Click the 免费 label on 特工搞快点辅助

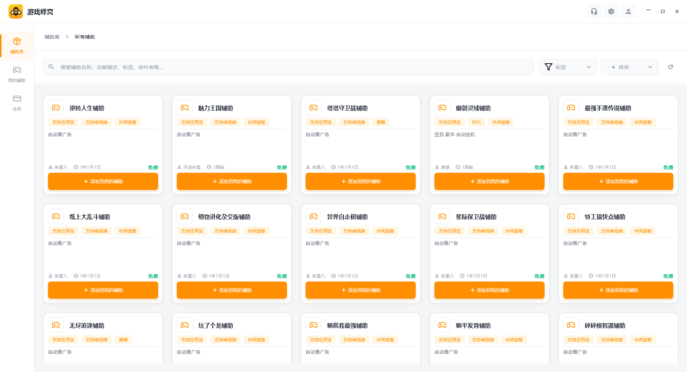[668, 276]
